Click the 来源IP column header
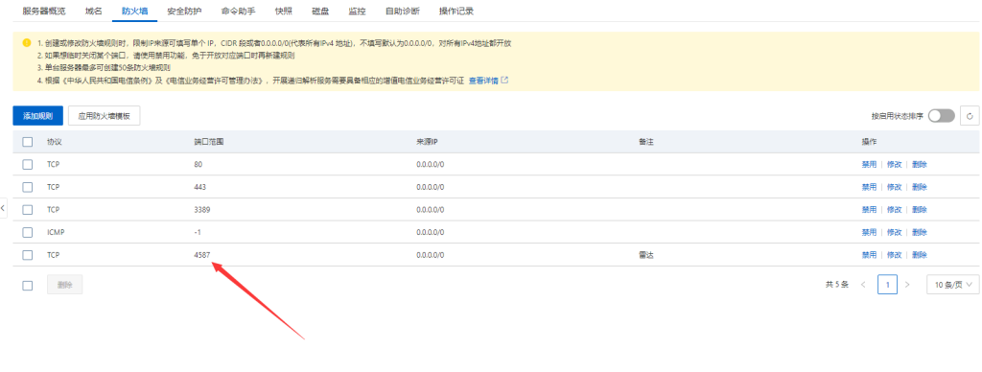The height and width of the screenshot is (372, 982). 427,142
